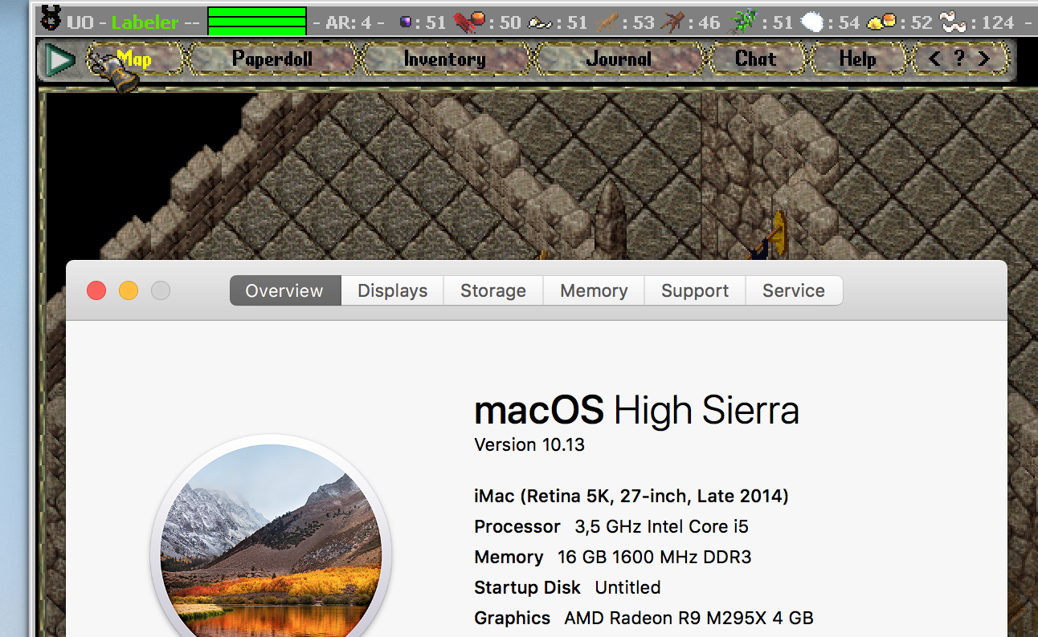Image resolution: width=1038 pixels, height=637 pixels.
Task: Click the purple black pearl reagent icon (51)
Action: [x=407, y=22]
